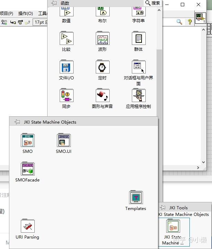Click the step out debugging icon
This screenshot has width=212, height=249.
point(27,22)
